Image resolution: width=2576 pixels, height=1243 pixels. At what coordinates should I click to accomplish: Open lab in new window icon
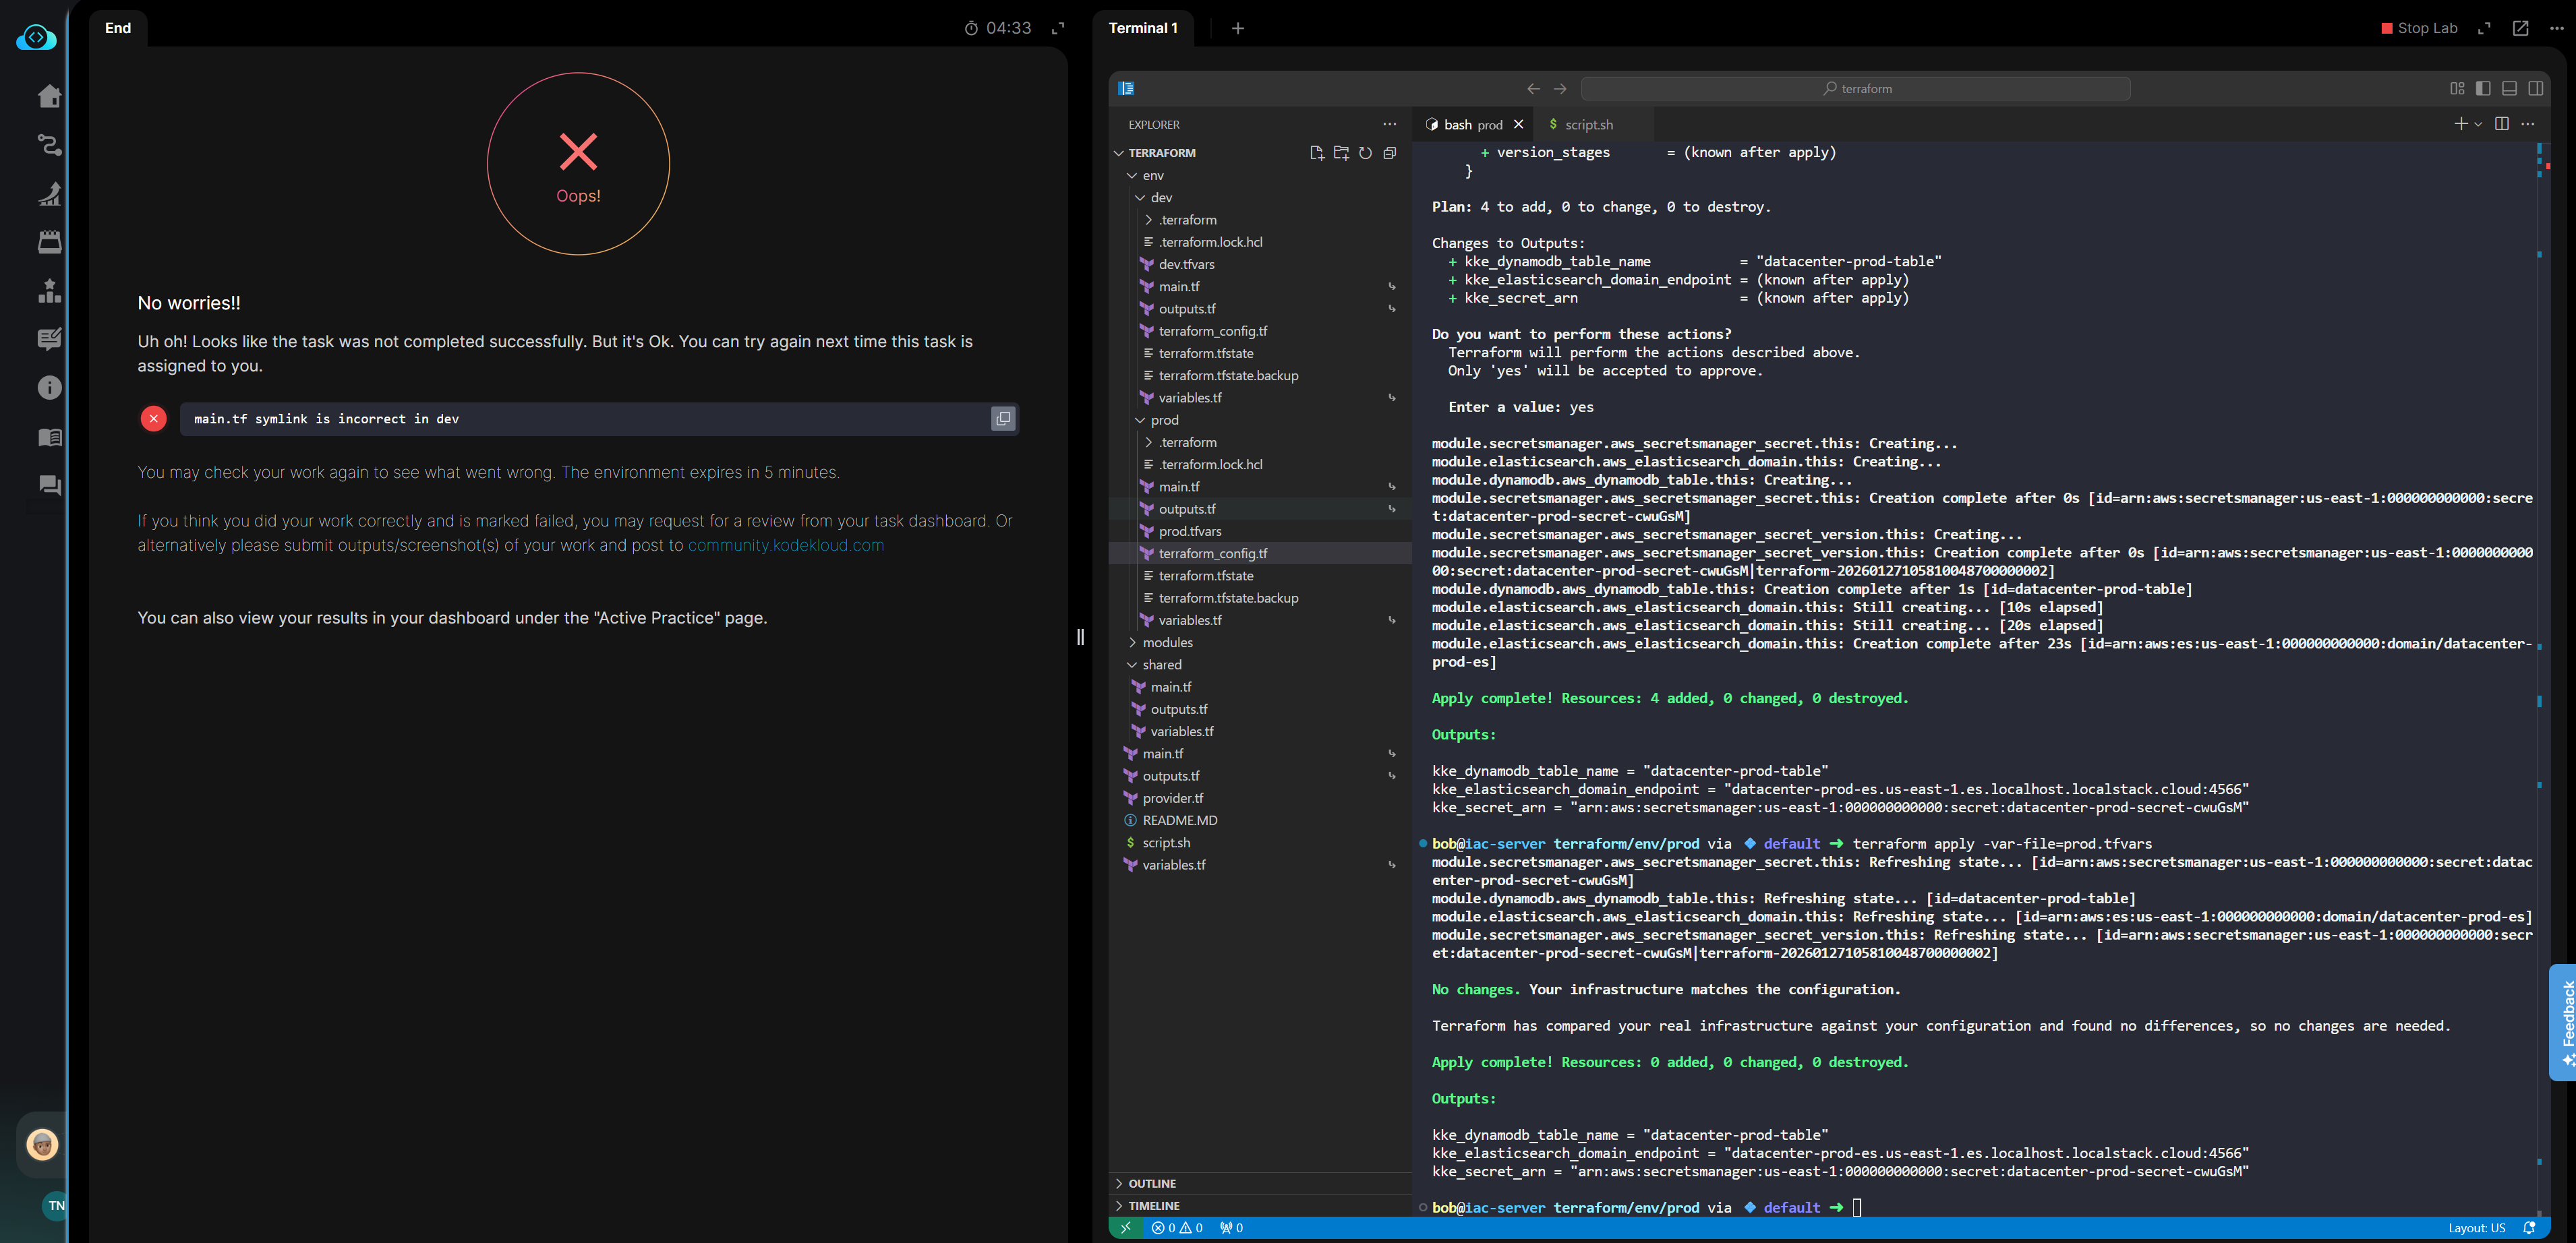(x=2520, y=28)
